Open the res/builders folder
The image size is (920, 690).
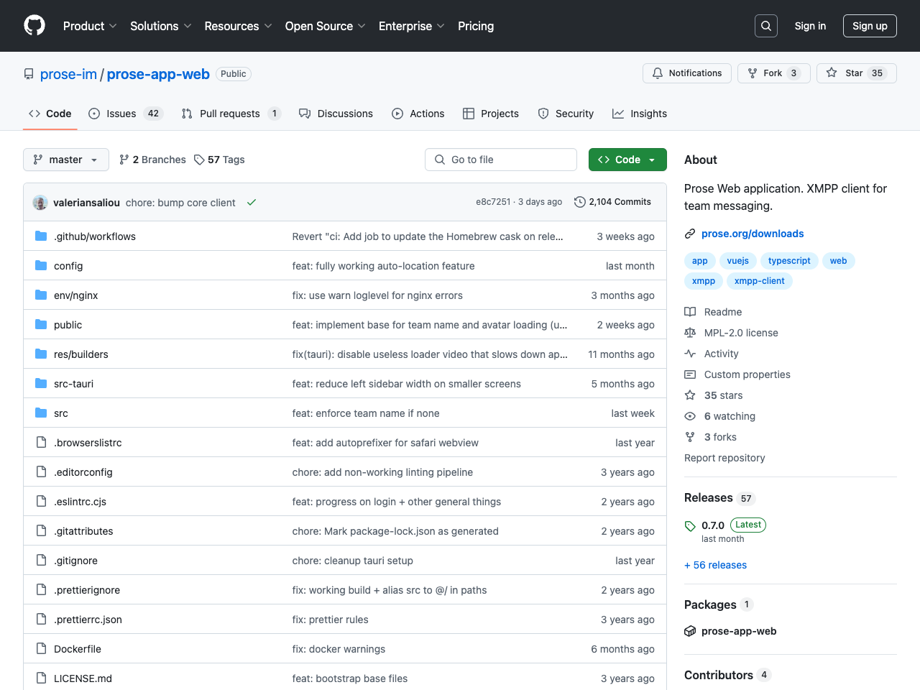pyautogui.click(x=81, y=354)
